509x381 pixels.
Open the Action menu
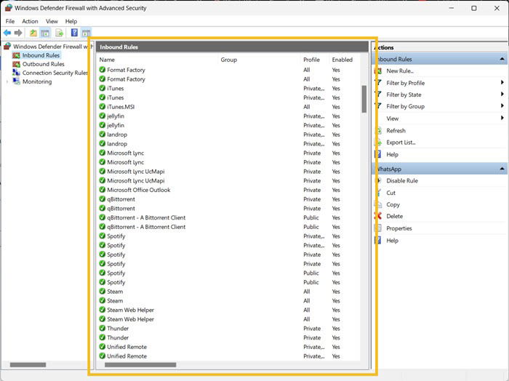click(30, 21)
